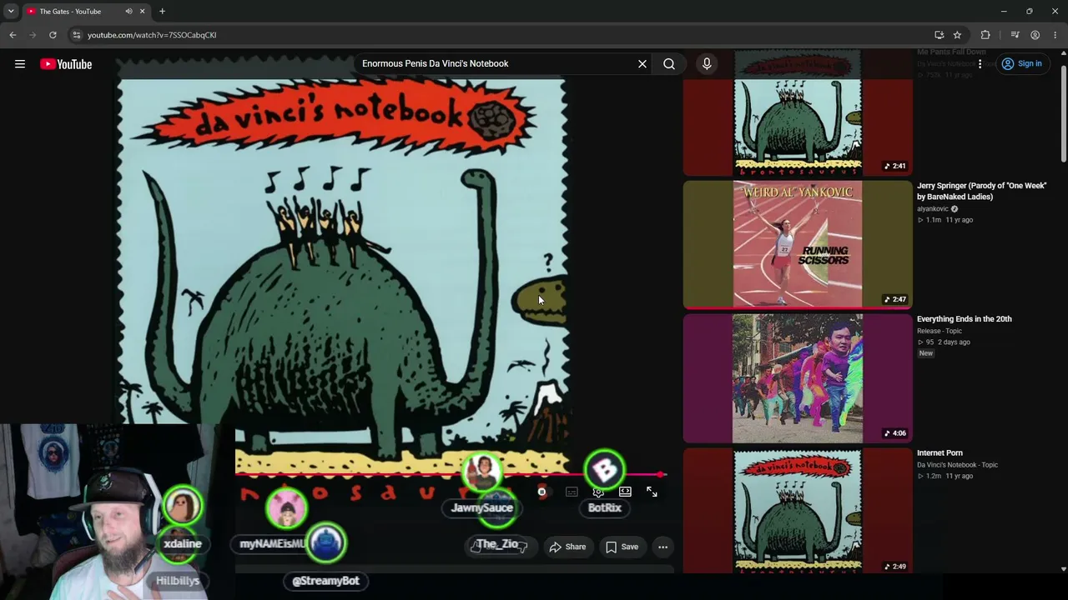Open Jerry Springer parody video title
1068x600 pixels.
tap(981, 191)
